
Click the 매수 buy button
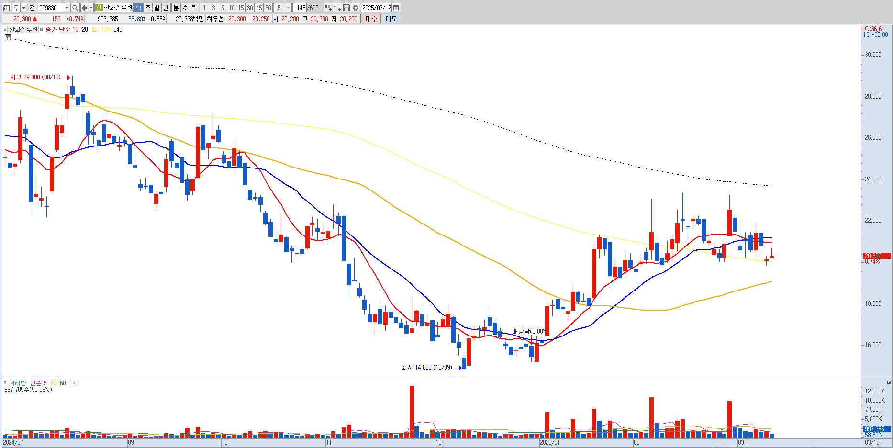coord(371,19)
